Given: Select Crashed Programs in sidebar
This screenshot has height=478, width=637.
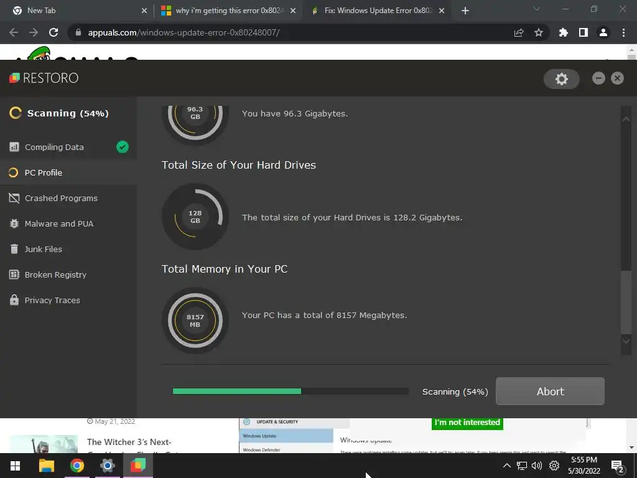Looking at the screenshot, I should click(x=68, y=198).
